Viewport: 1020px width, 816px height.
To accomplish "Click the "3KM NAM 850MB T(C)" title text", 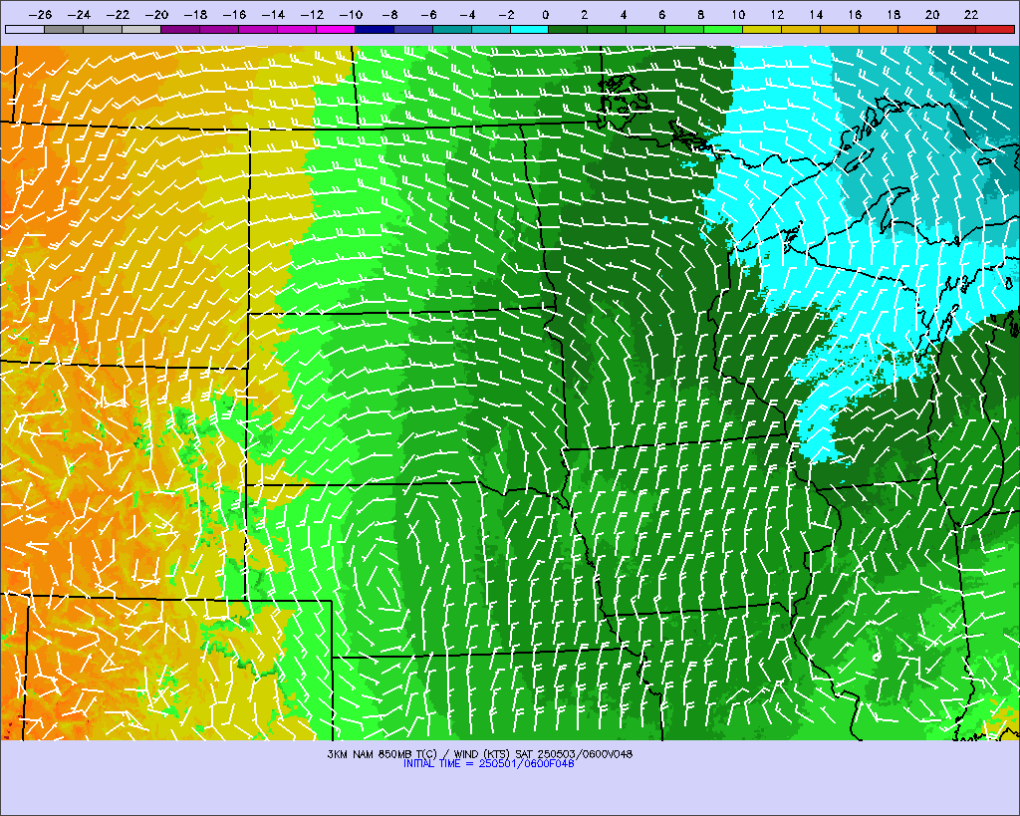I will (382, 754).
